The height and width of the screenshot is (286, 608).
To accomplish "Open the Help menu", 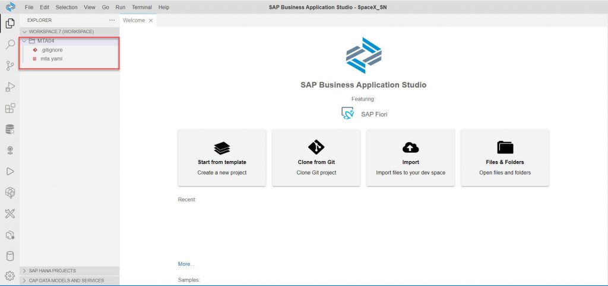I will pos(164,7).
